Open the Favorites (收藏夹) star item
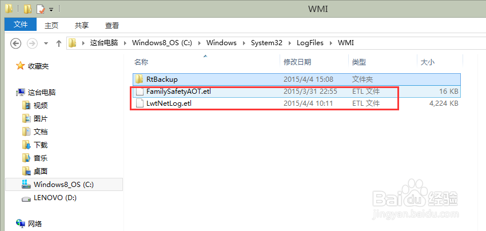Viewport: 486px width, 231px height. (21, 66)
